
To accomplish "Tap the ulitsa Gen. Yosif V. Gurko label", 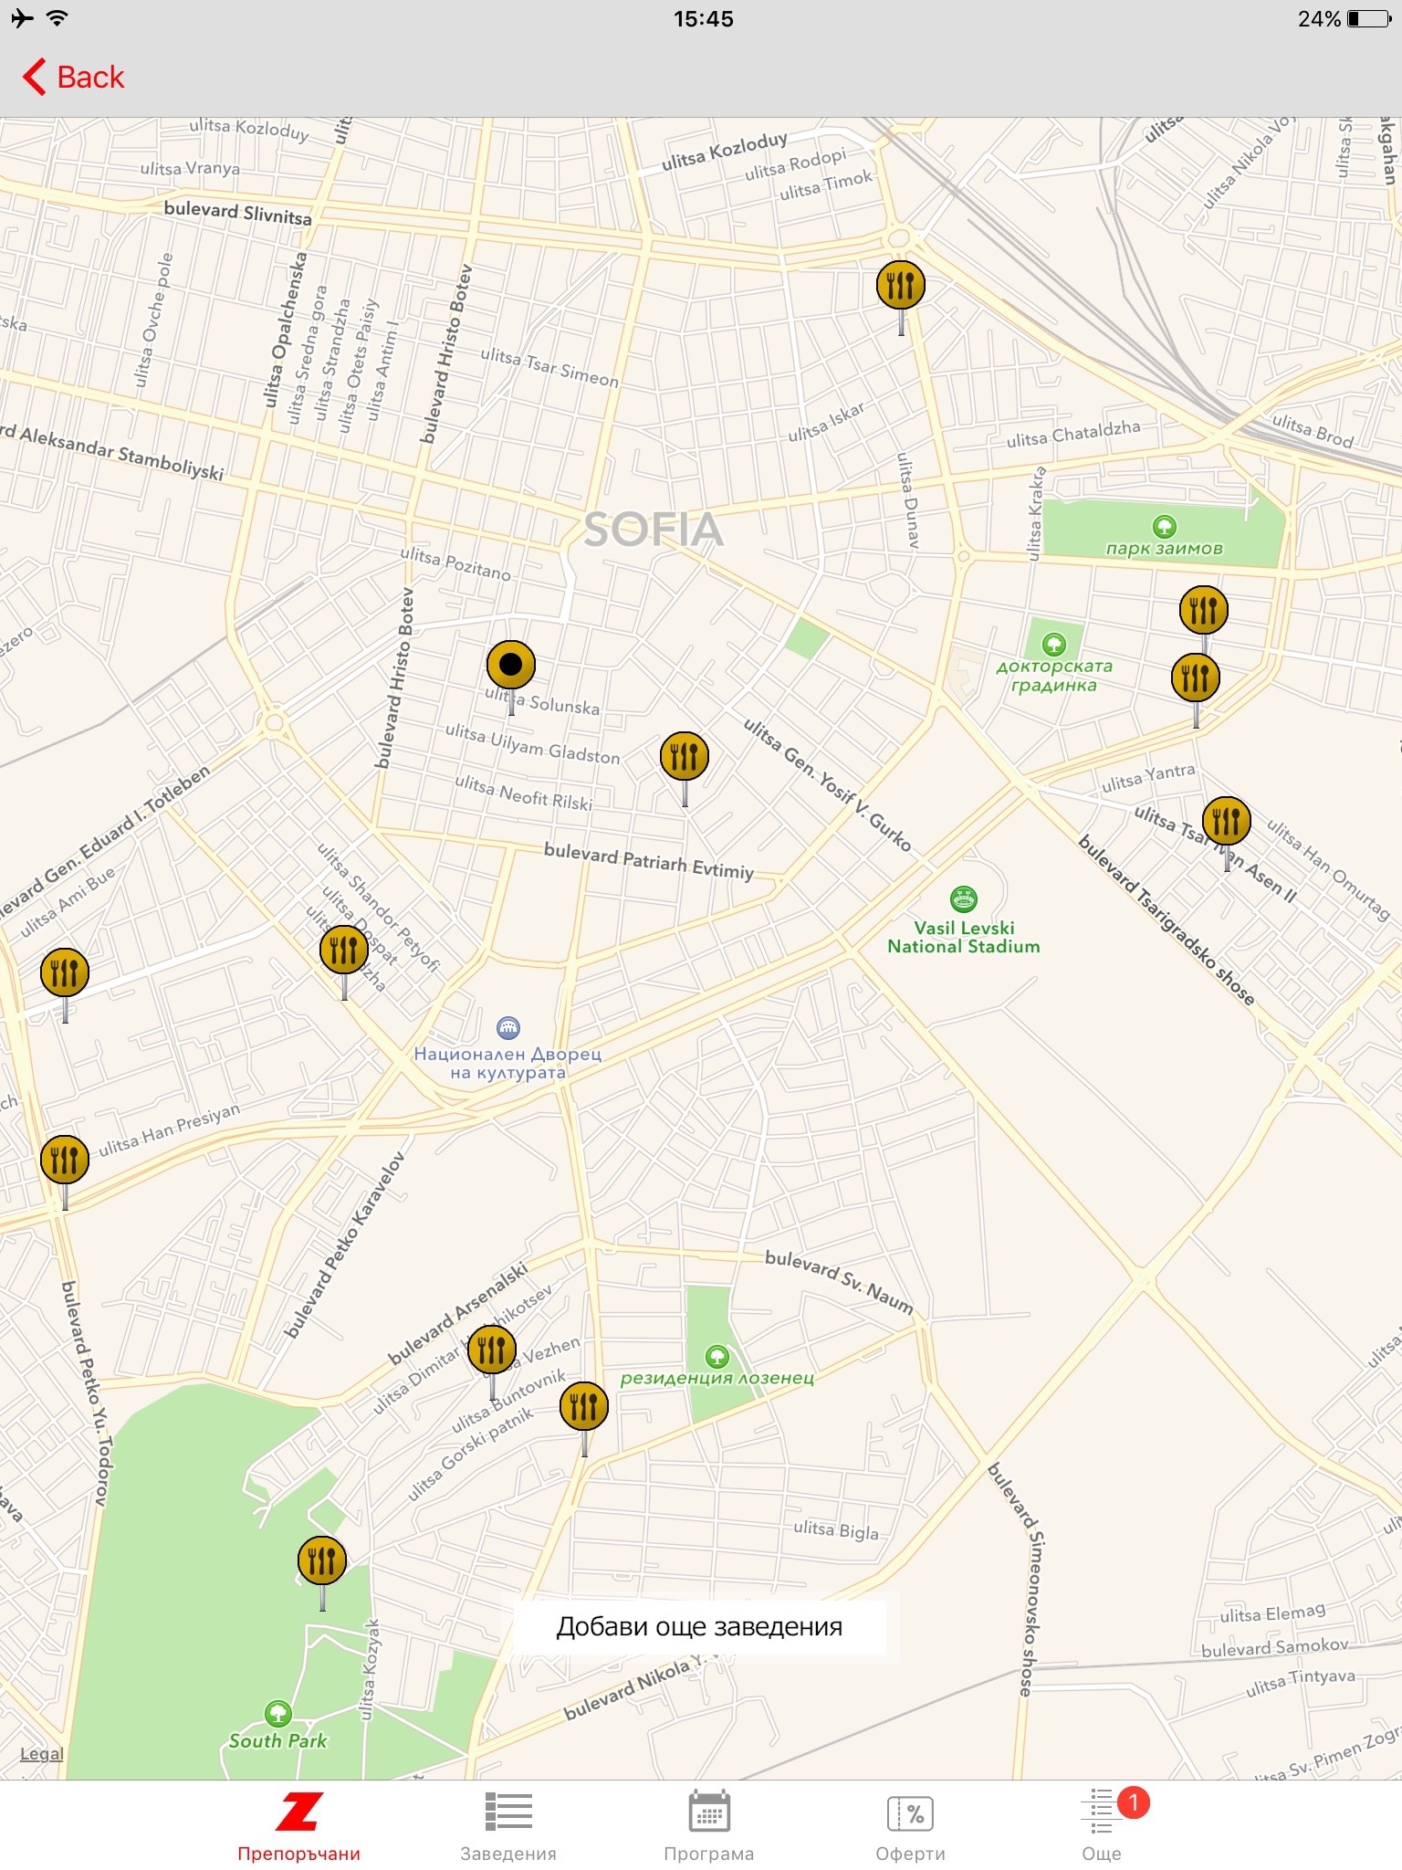I will pos(828,784).
